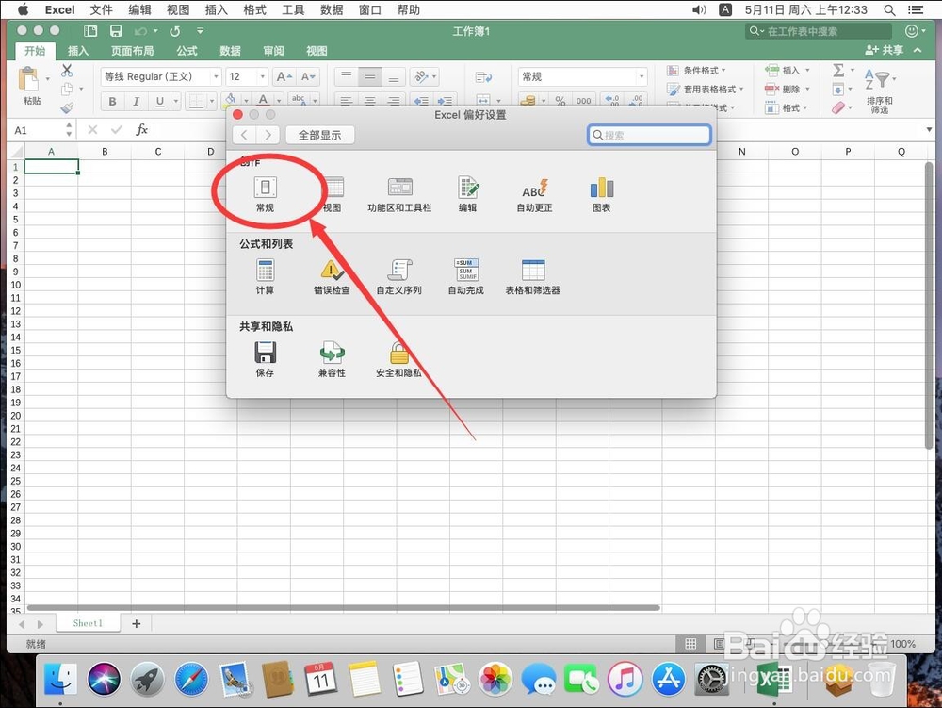This screenshot has width=942, height=708.
Task: Open the 文件 menu in menu bar
Action: (101, 9)
